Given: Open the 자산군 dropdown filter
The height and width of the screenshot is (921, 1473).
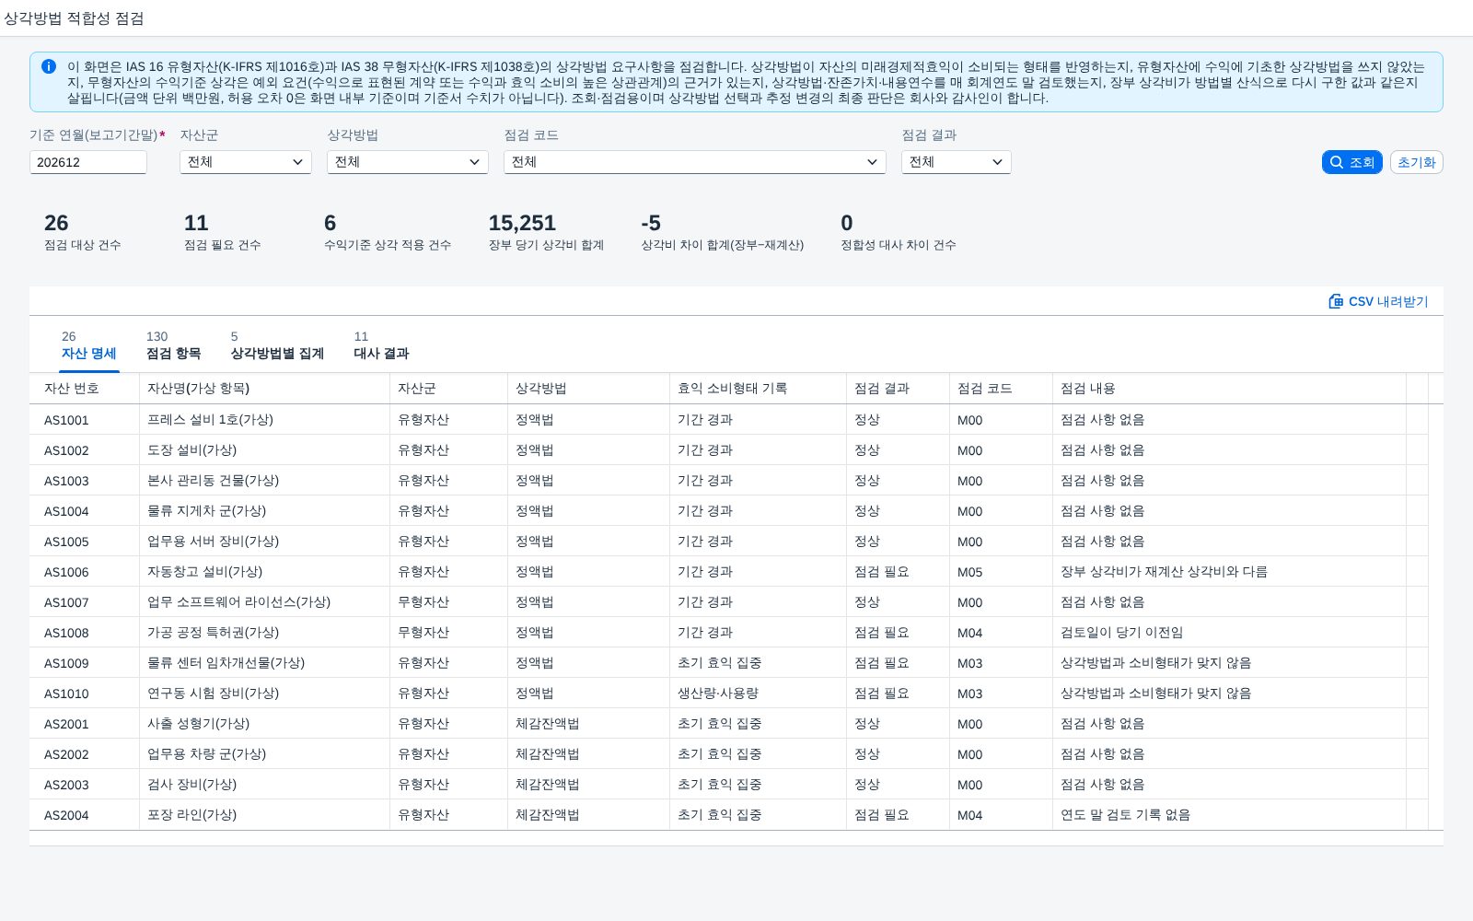Looking at the screenshot, I should (246, 162).
